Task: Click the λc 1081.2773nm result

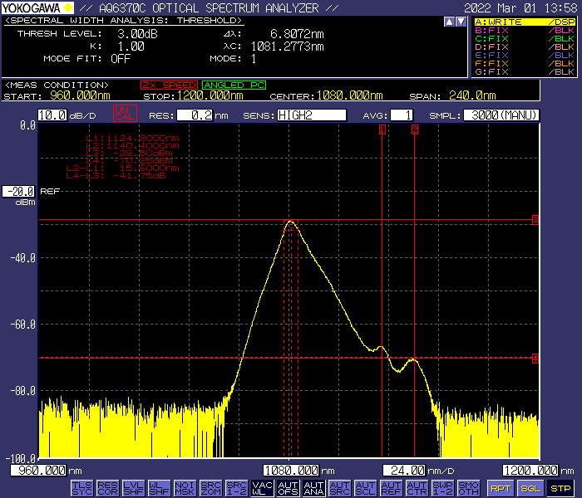Action: [288, 46]
